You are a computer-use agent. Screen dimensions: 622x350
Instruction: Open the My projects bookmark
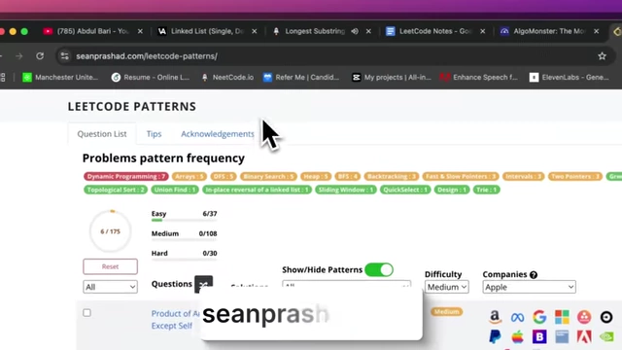coord(392,78)
